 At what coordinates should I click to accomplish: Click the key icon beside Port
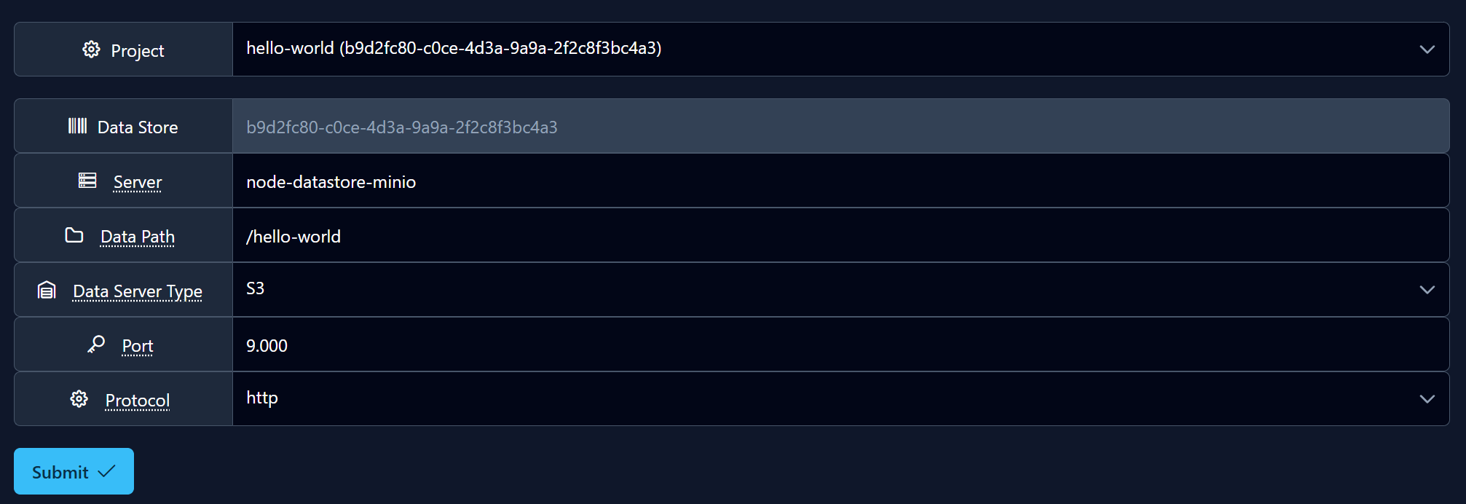tap(96, 344)
